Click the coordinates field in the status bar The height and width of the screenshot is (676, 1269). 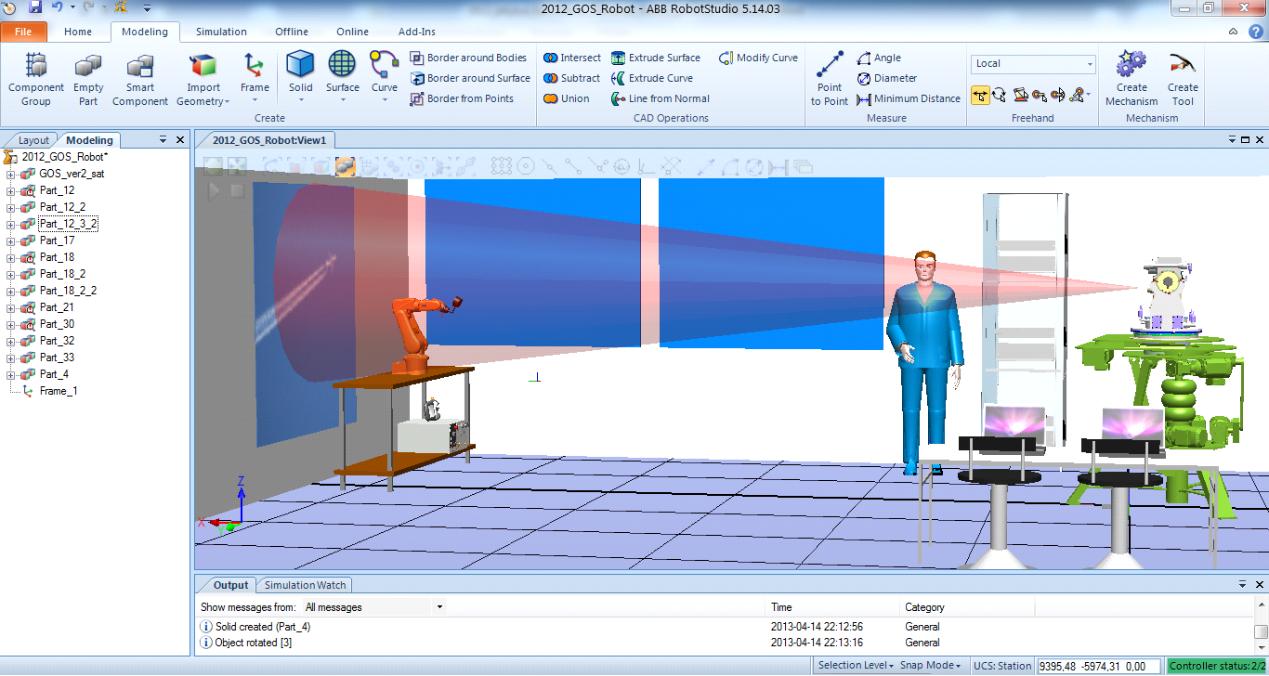pyautogui.click(x=1098, y=666)
